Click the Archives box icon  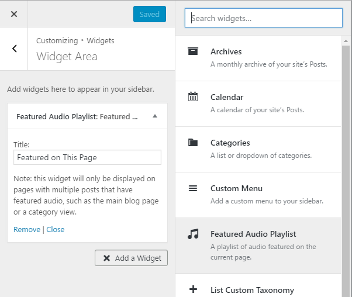[x=193, y=51]
